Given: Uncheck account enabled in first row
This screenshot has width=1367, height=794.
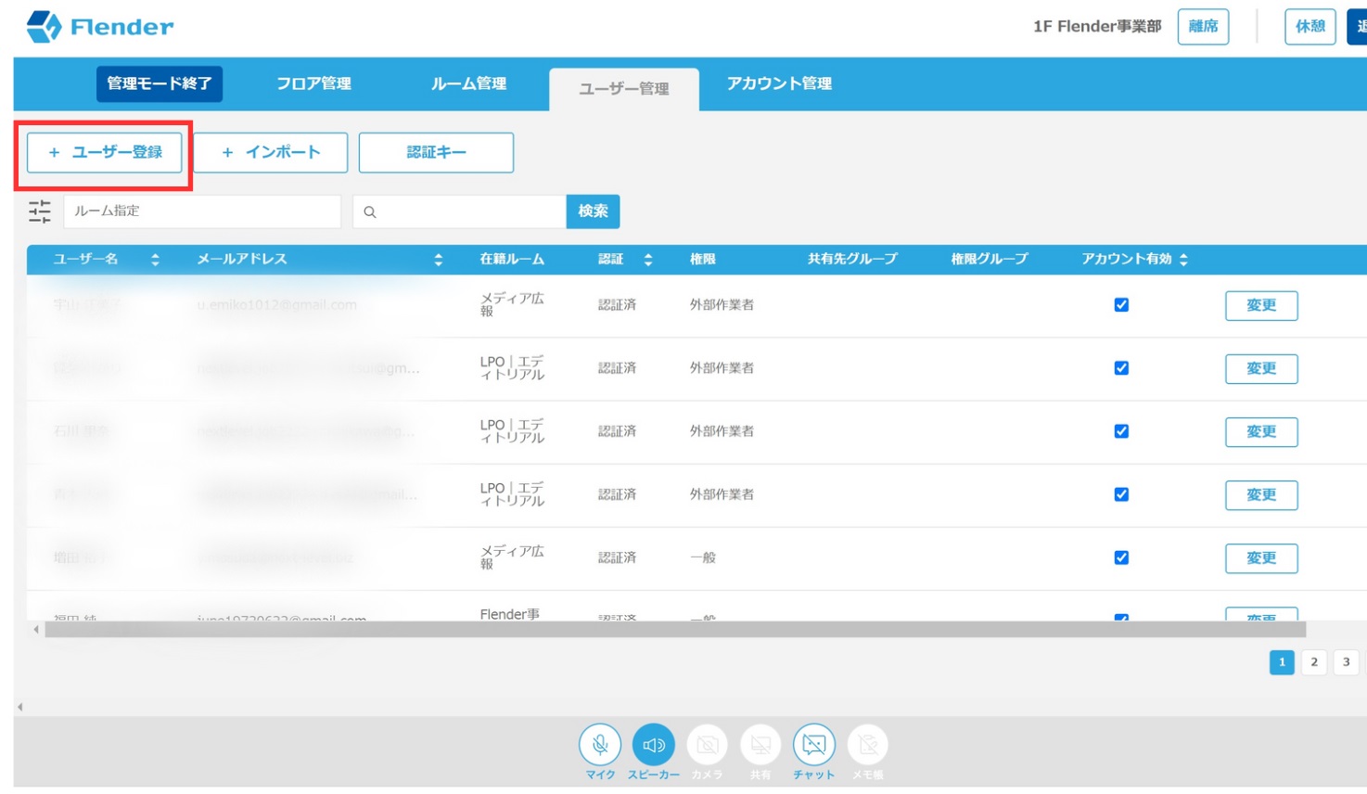Looking at the screenshot, I should tap(1121, 305).
